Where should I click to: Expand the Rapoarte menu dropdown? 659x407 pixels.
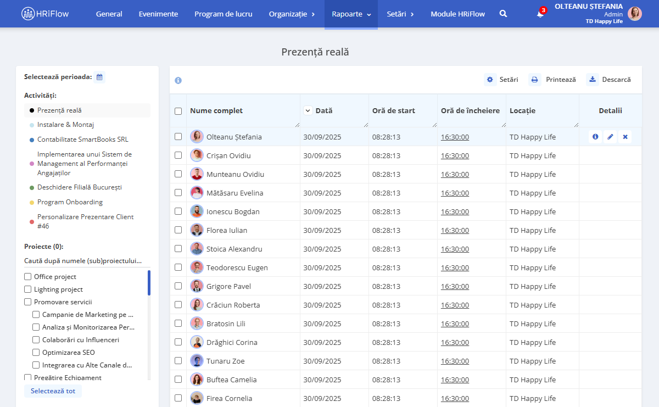point(351,14)
